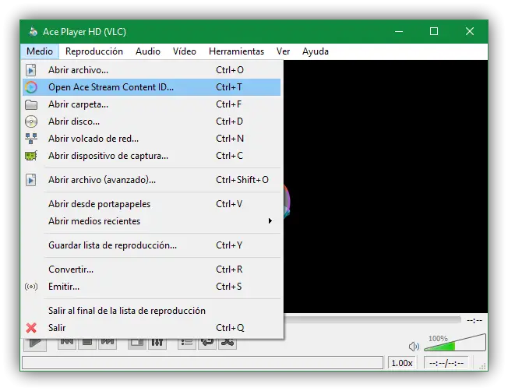
Task: Click the Ace Stream colorful circle icon
Action: (x=31, y=87)
